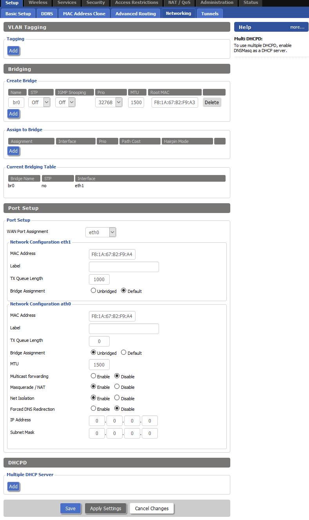Open WAN Port Assignment dropdown

pyautogui.click(x=101, y=232)
